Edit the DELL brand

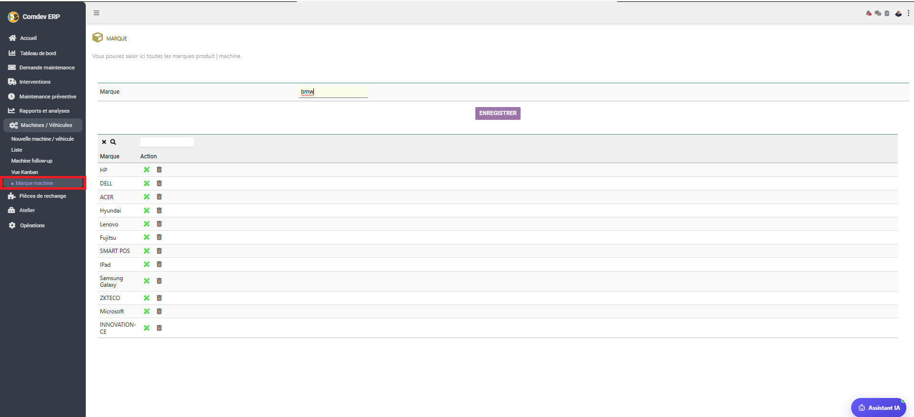point(147,183)
